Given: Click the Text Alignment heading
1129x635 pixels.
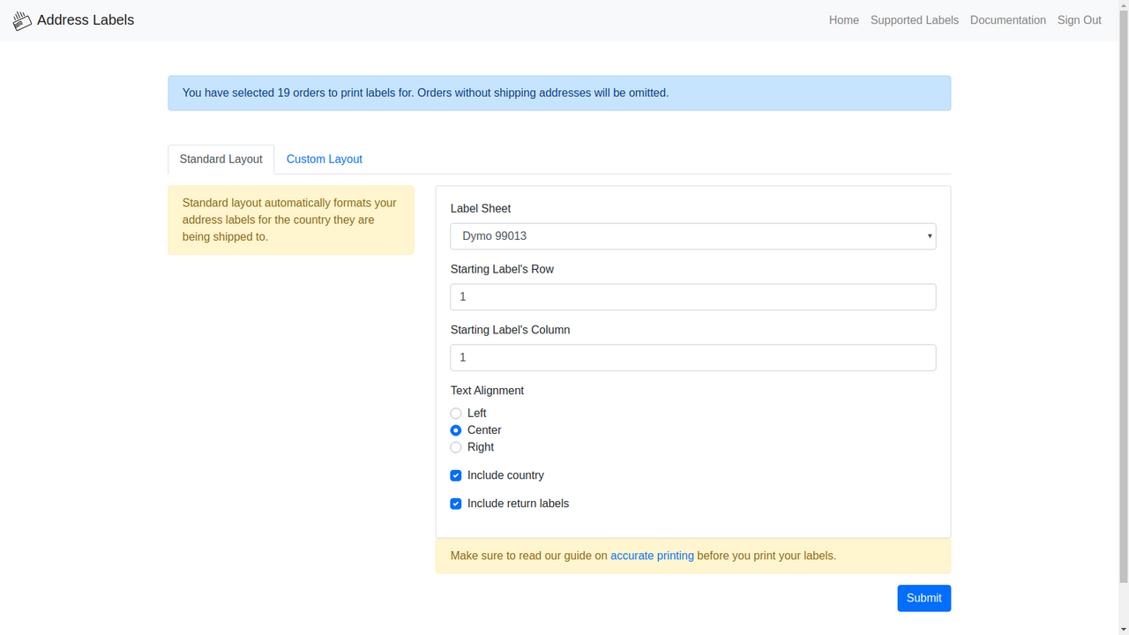Looking at the screenshot, I should click(x=487, y=391).
